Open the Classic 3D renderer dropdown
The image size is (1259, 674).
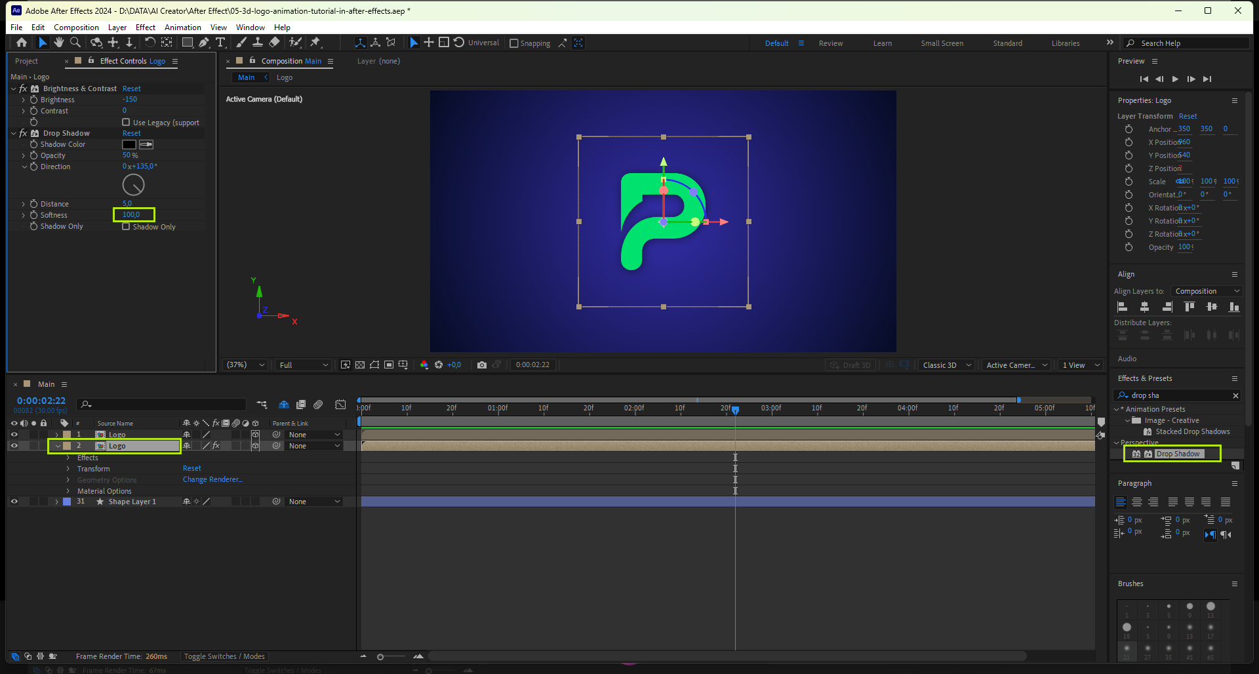[946, 365]
